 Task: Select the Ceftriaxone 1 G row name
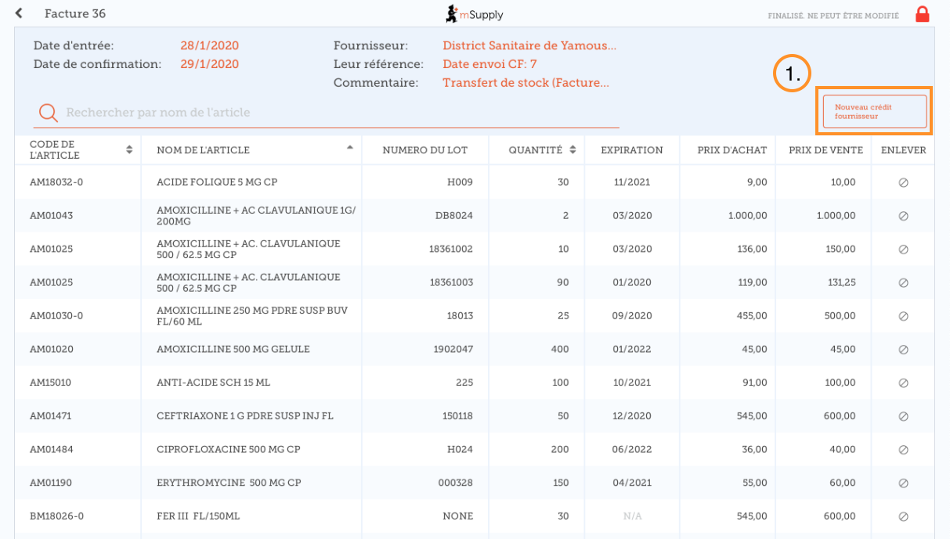pyautogui.click(x=245, y=416)
